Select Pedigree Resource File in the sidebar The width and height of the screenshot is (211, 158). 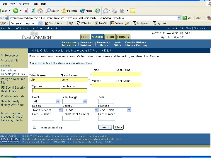pos(13,81)
